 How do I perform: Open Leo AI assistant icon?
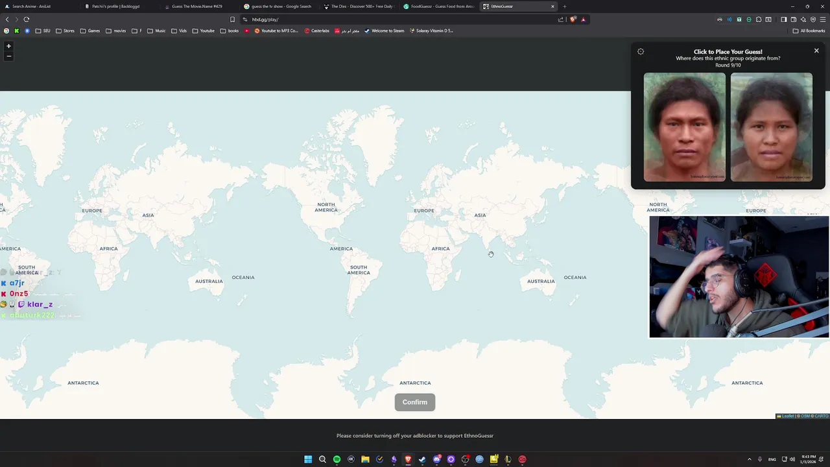[x=803, y=19]
